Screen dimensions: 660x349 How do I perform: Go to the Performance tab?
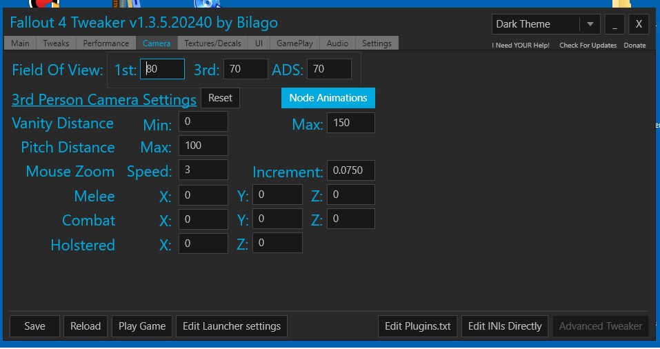106,43
